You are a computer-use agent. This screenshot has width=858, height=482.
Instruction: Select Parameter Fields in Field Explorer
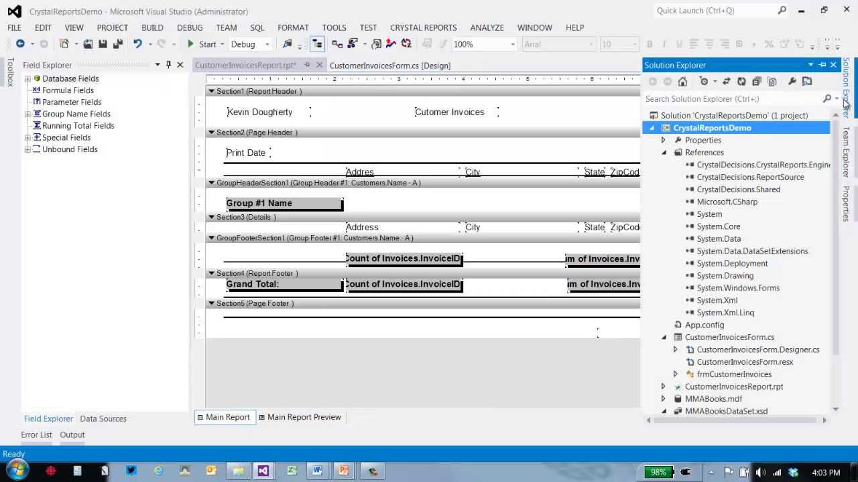point(72,102)
